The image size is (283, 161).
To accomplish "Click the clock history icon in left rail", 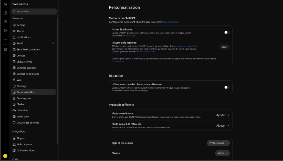I will click(5, 22).
